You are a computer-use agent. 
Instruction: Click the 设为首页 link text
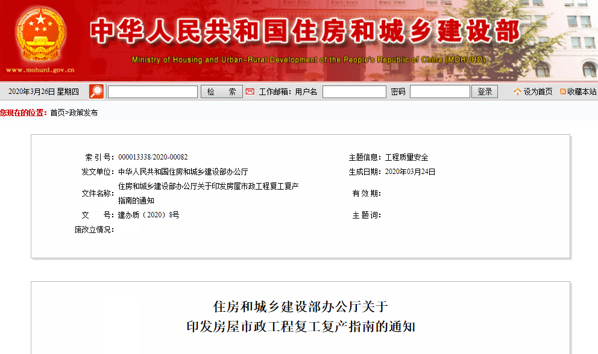[538, 92]
